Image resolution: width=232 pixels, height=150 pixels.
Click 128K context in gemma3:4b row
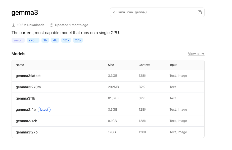[143, 110]
